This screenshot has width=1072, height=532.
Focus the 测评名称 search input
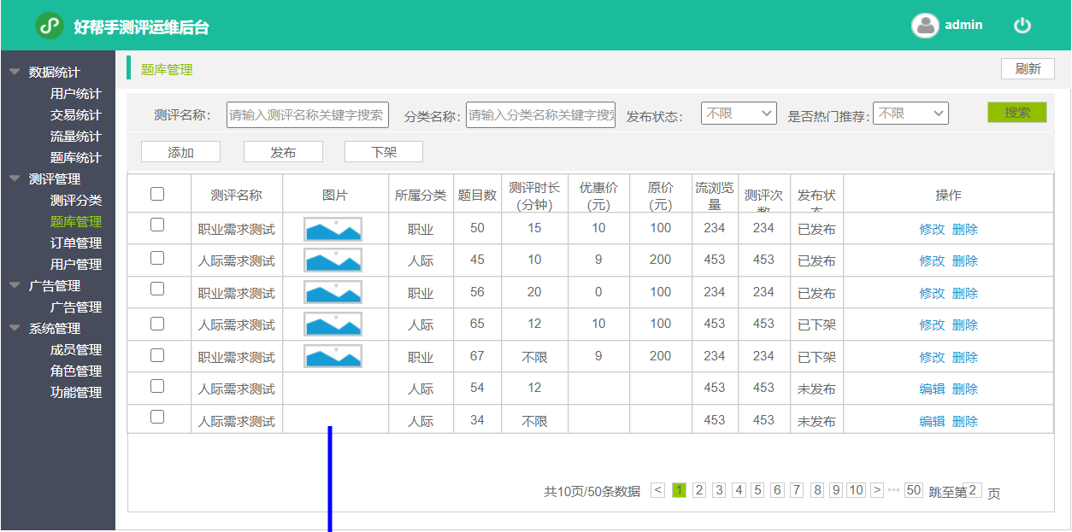click(x=308, y=114)
